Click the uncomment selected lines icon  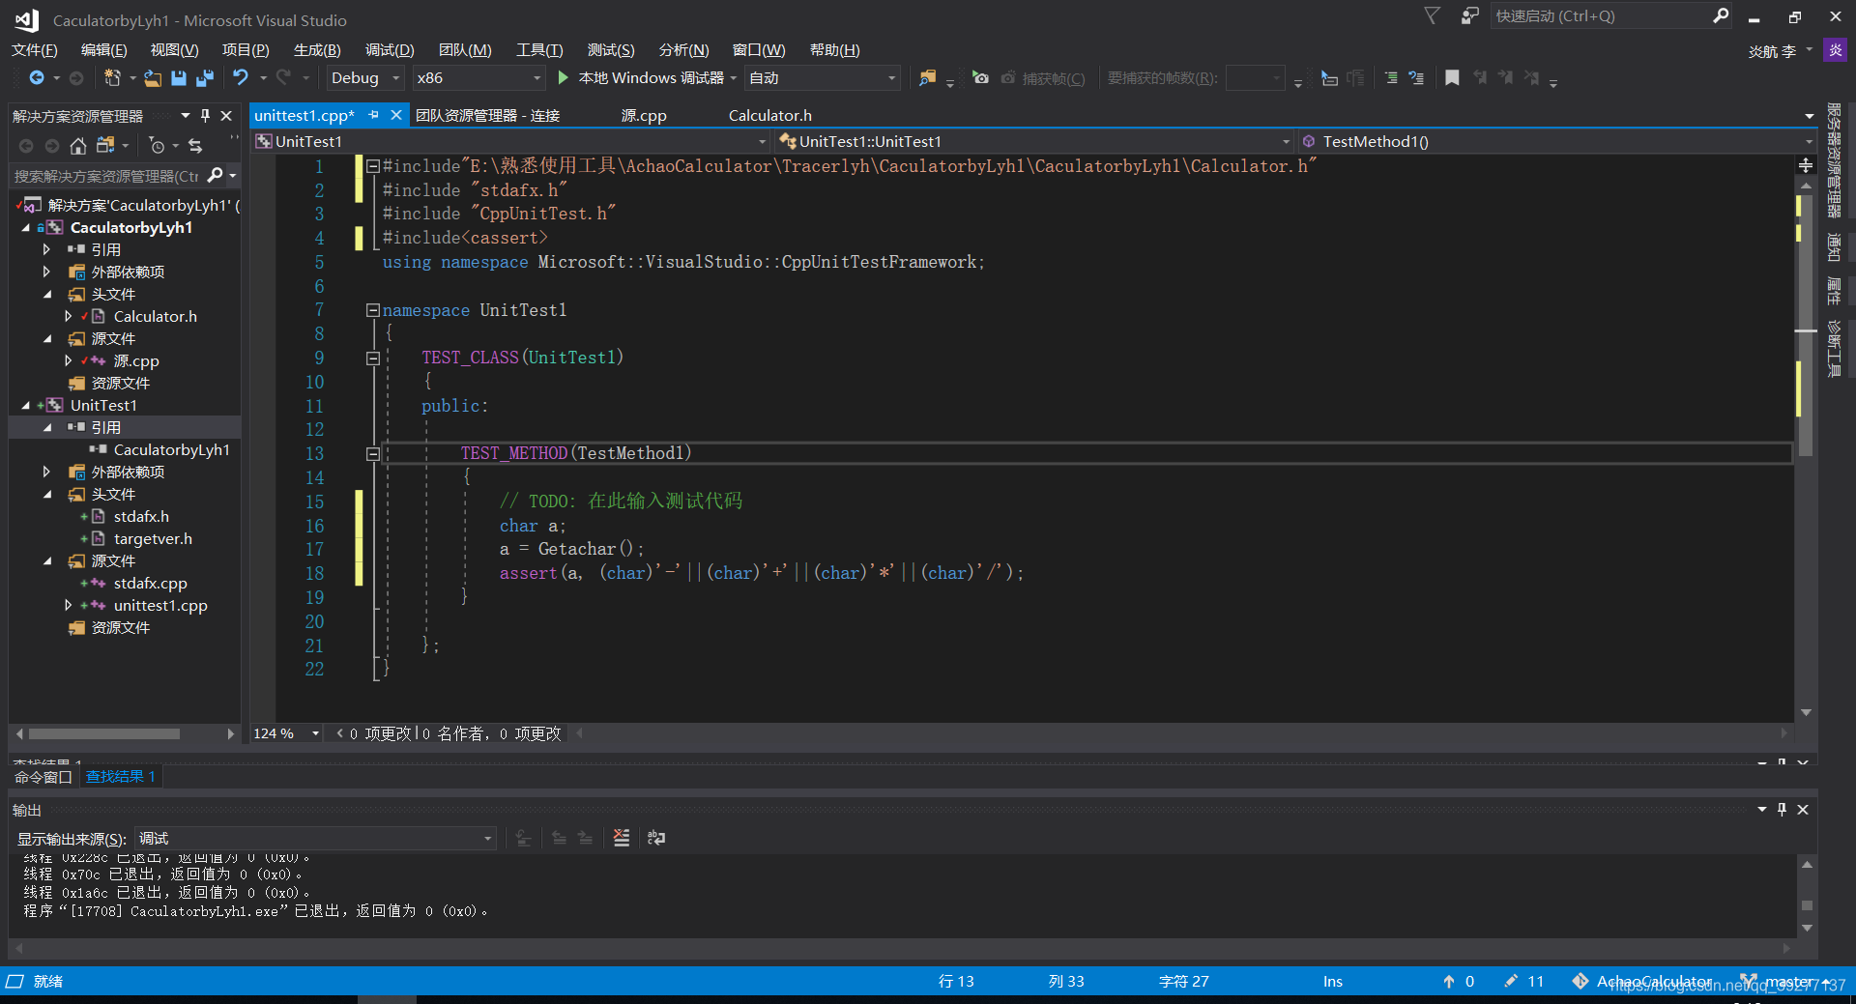[x=1416, y=77]
